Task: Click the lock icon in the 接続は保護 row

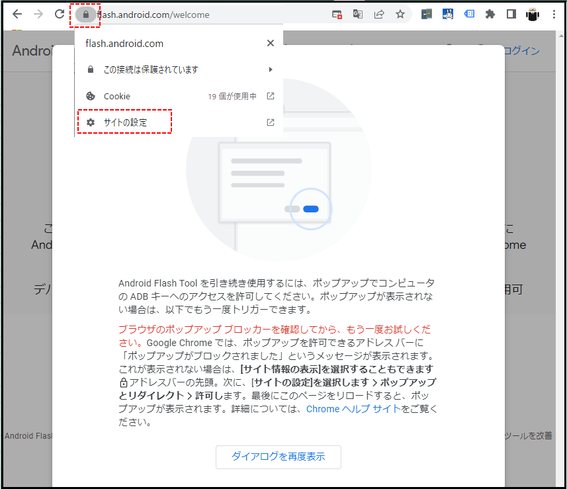Action: point(91,69)
